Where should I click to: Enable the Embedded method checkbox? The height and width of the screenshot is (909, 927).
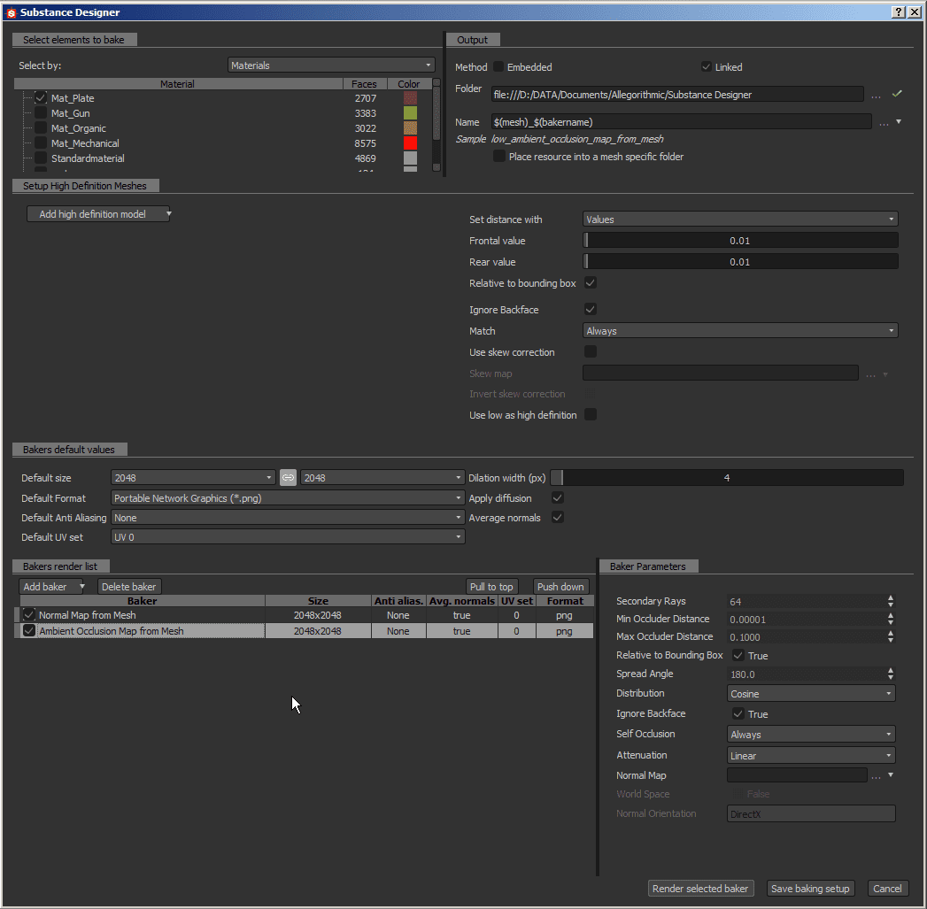point(498,66)
